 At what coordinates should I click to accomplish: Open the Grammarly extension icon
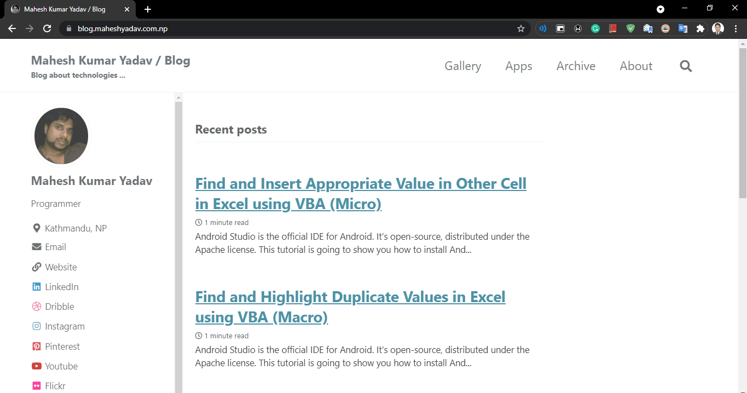tap(595, 28)
